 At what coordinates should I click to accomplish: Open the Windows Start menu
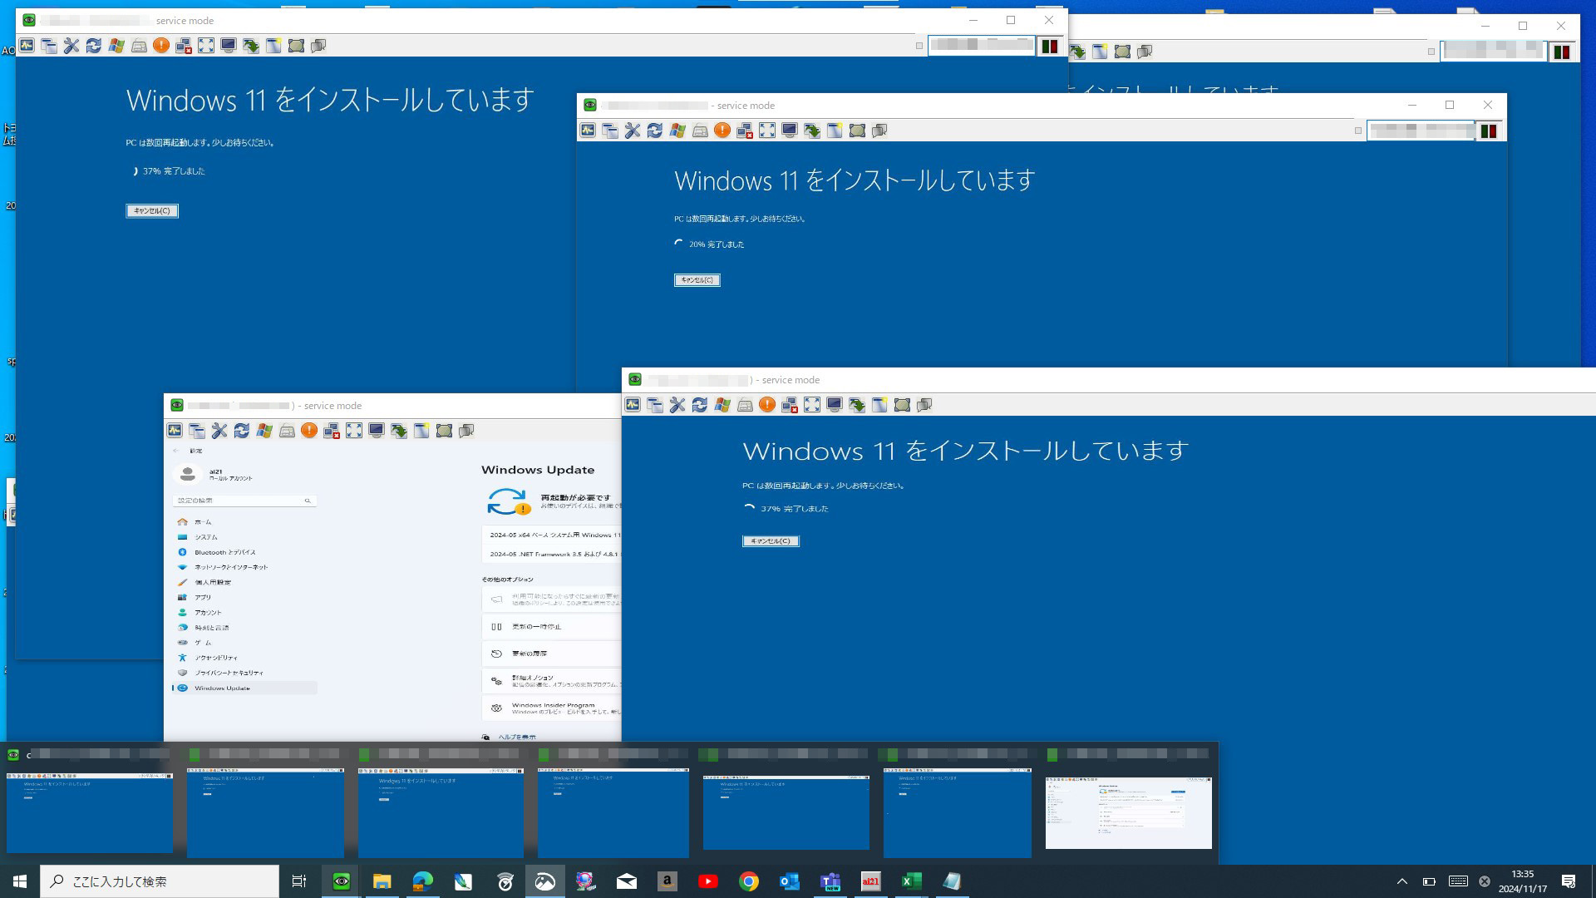pyautogui.click(x=20, y=881)
